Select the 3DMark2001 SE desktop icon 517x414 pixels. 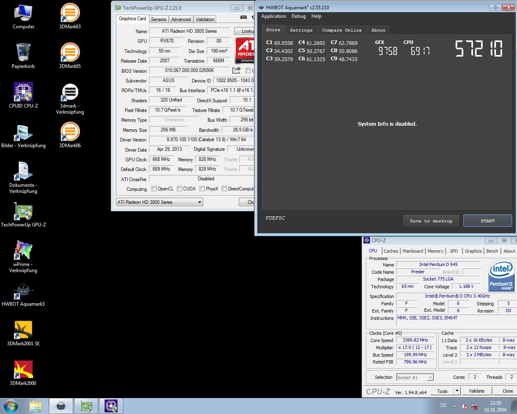point(23,334)
